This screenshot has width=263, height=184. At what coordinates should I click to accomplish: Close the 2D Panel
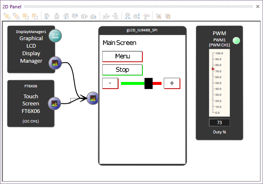pyautogui.click(x=258, y=7)
